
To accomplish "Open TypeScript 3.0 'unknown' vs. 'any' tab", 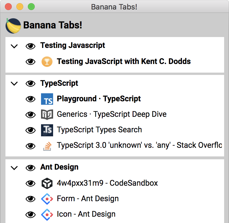I will coord(139,145).
